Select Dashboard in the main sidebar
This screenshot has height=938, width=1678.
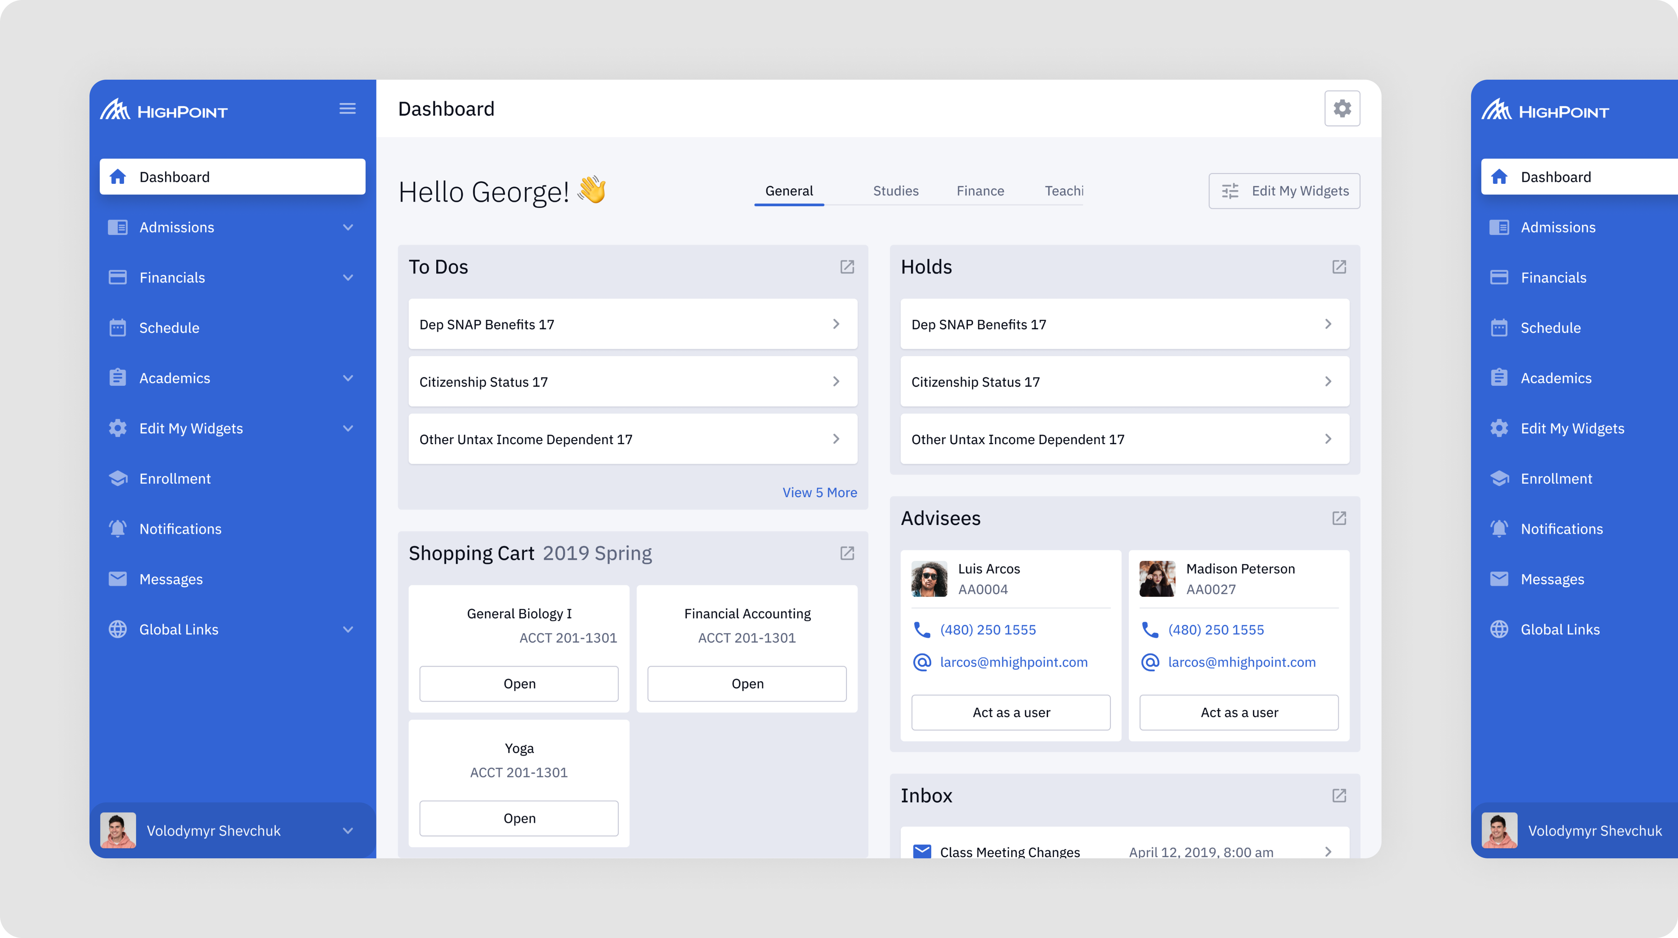click(x=232, y=176)
